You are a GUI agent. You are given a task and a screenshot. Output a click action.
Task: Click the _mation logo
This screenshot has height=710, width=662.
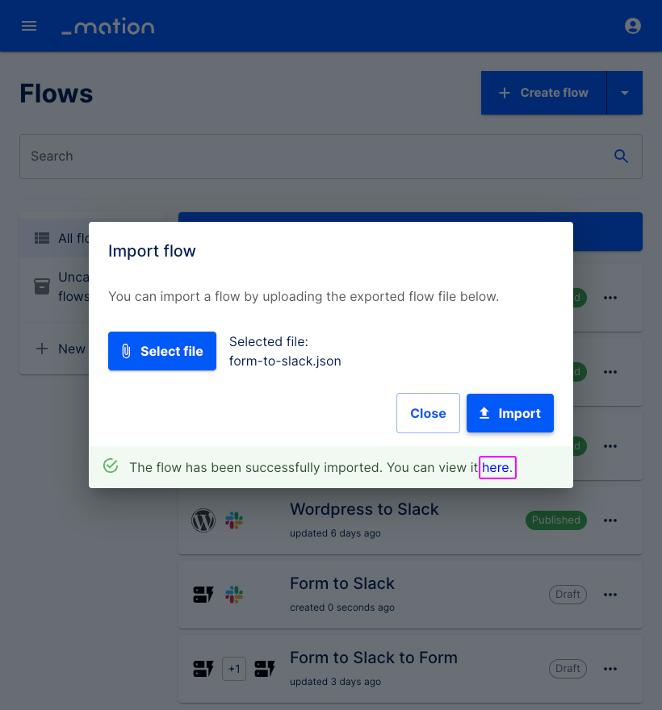coord(107,26)
